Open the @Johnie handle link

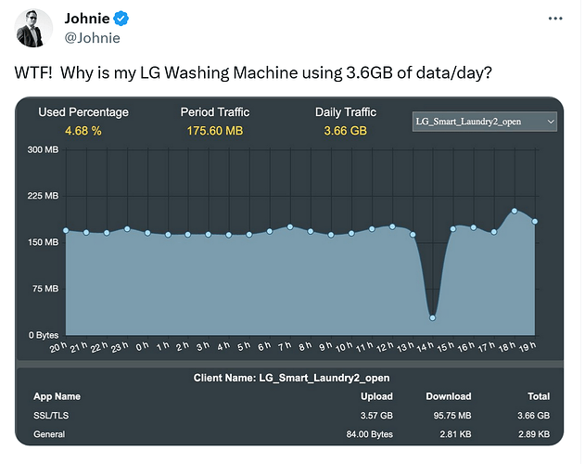coord(92,38)
